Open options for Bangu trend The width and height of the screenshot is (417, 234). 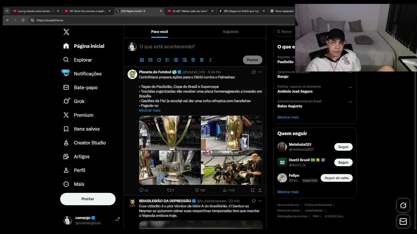[350, 72]
